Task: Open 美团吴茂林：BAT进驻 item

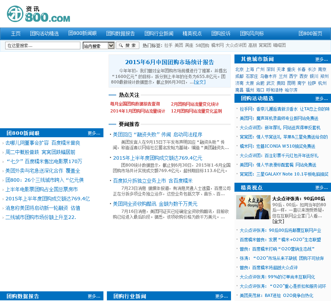Action: pos(277,295)
